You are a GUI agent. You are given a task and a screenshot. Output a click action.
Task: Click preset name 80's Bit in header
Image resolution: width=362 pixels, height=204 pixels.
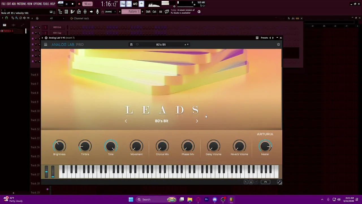(161, 44)
